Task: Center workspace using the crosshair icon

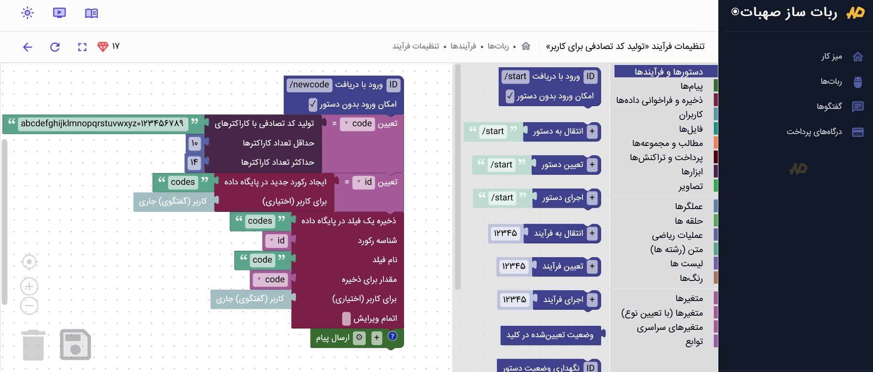Action: pos(29,262)
